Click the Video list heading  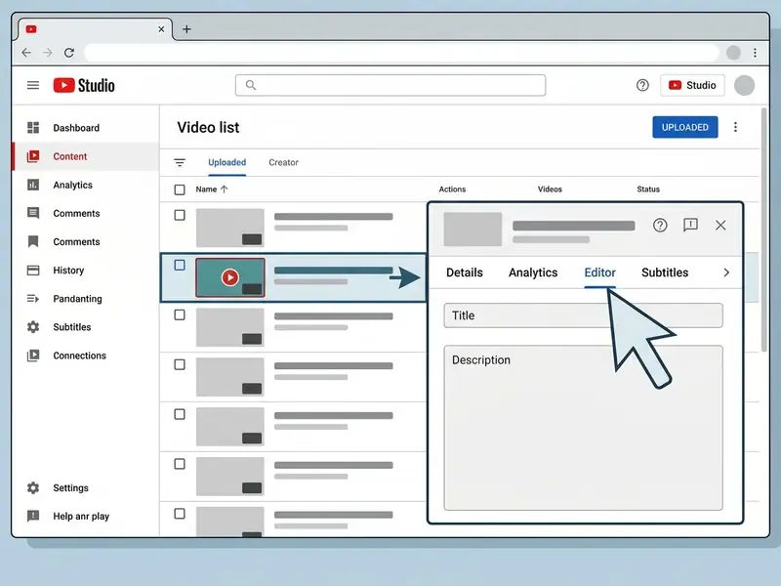208,128
